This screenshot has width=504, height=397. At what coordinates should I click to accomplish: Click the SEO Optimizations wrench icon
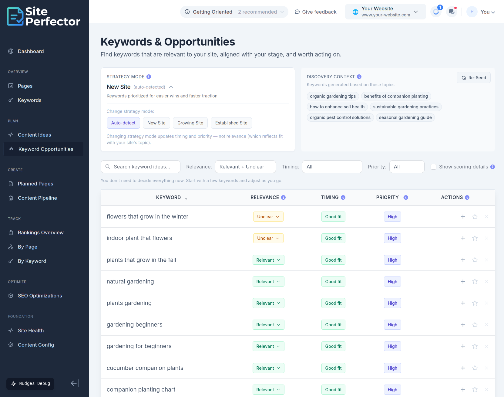coord(11,295)
